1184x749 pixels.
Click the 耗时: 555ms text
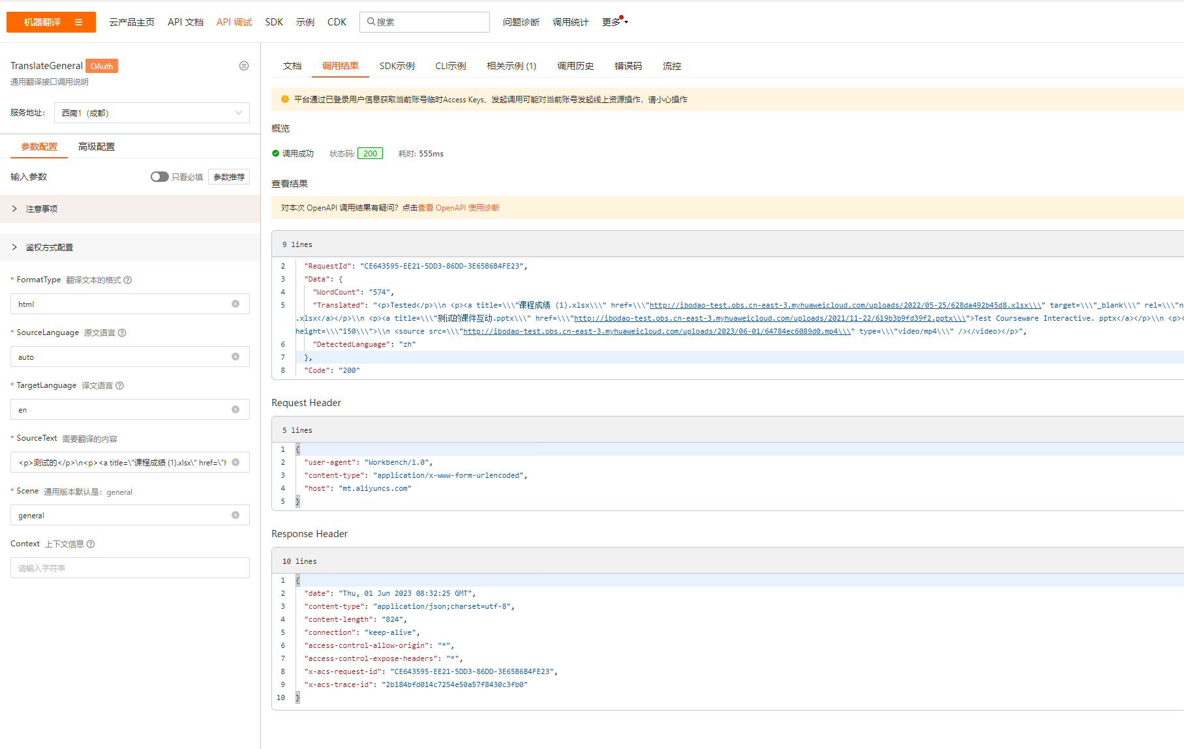[421, 154]
